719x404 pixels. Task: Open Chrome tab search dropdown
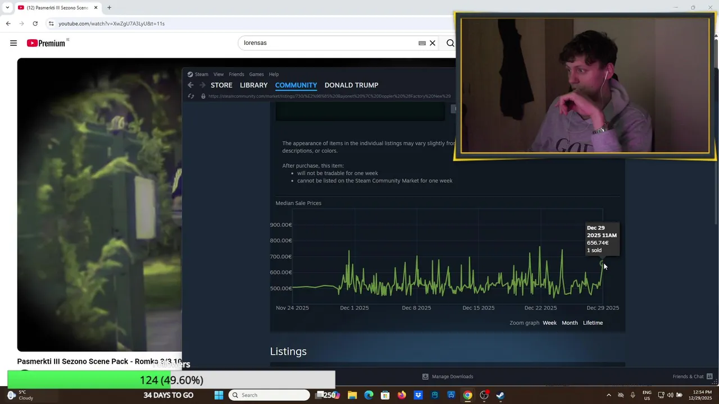point(7,8)
